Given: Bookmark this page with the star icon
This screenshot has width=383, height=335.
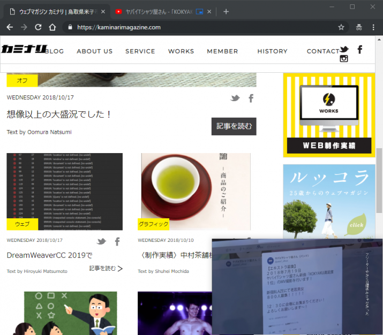Looking at the screenshot, I should point(341,27).
